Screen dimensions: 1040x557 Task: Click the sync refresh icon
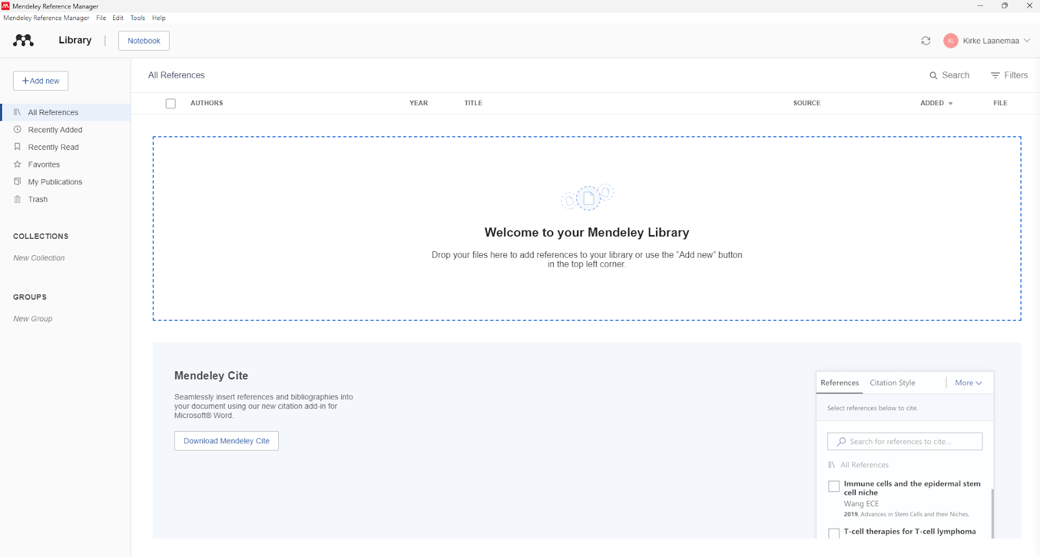click(x=926, y=41)
